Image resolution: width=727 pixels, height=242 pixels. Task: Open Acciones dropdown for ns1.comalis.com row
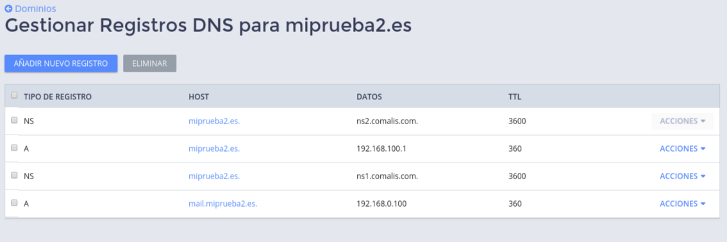pos(682,176)
